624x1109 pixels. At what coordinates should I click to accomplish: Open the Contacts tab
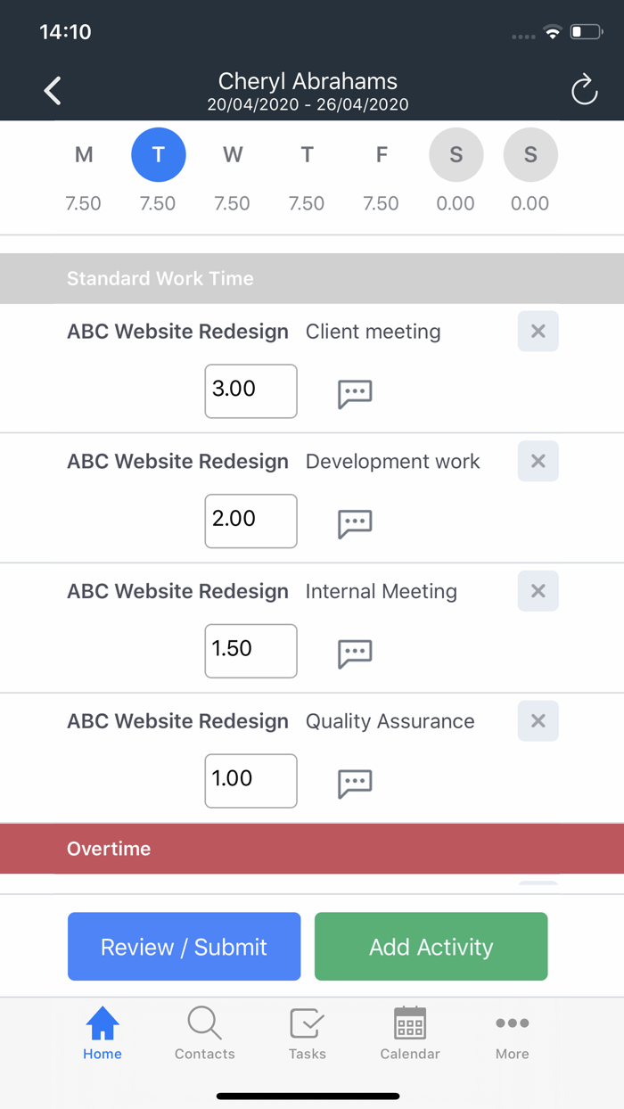coord(205,1034)
